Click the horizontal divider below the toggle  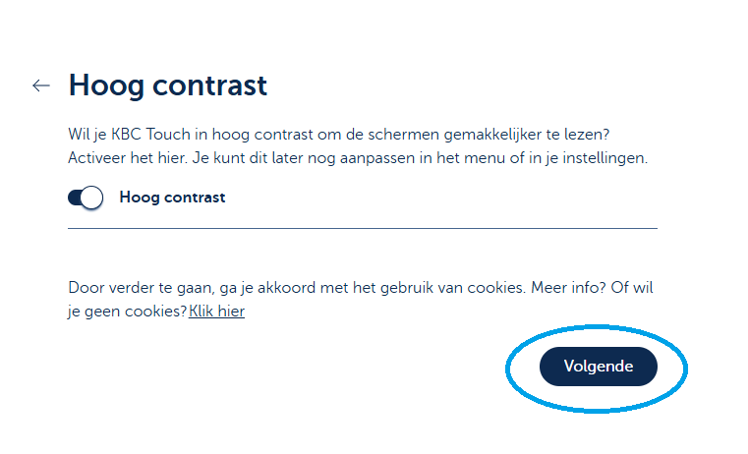(x=362, y=228)
